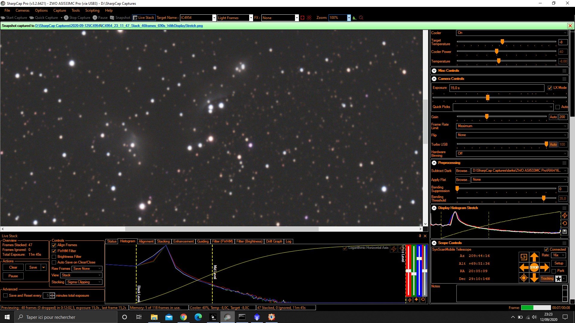
Task: Switch to the Alignment tab
Action: click(146, 241)
